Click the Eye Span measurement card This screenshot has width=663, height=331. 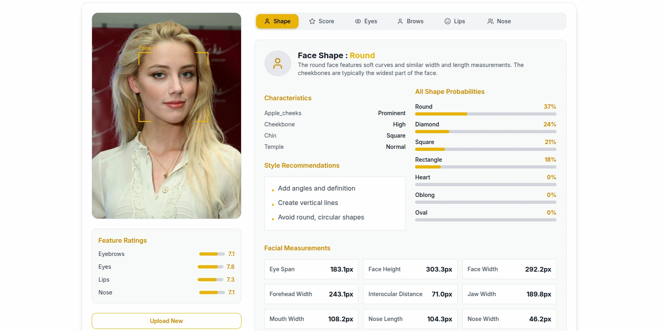pos(311,269)
